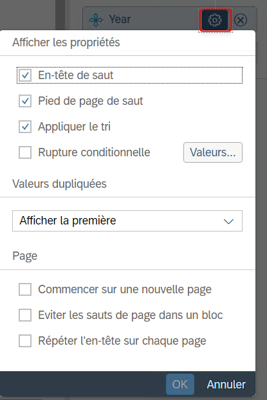267x400 pixels.
Task: Tick Répéter l'en-tête sur chaque page
Action: pos(25,341)
